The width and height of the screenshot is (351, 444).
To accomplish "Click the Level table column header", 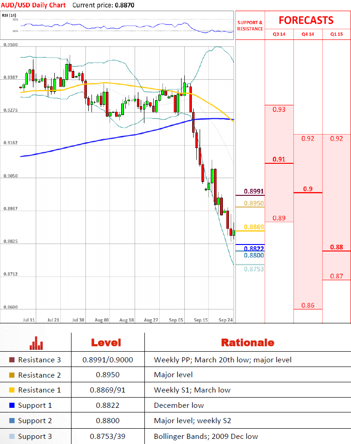I will click(106, 343).
